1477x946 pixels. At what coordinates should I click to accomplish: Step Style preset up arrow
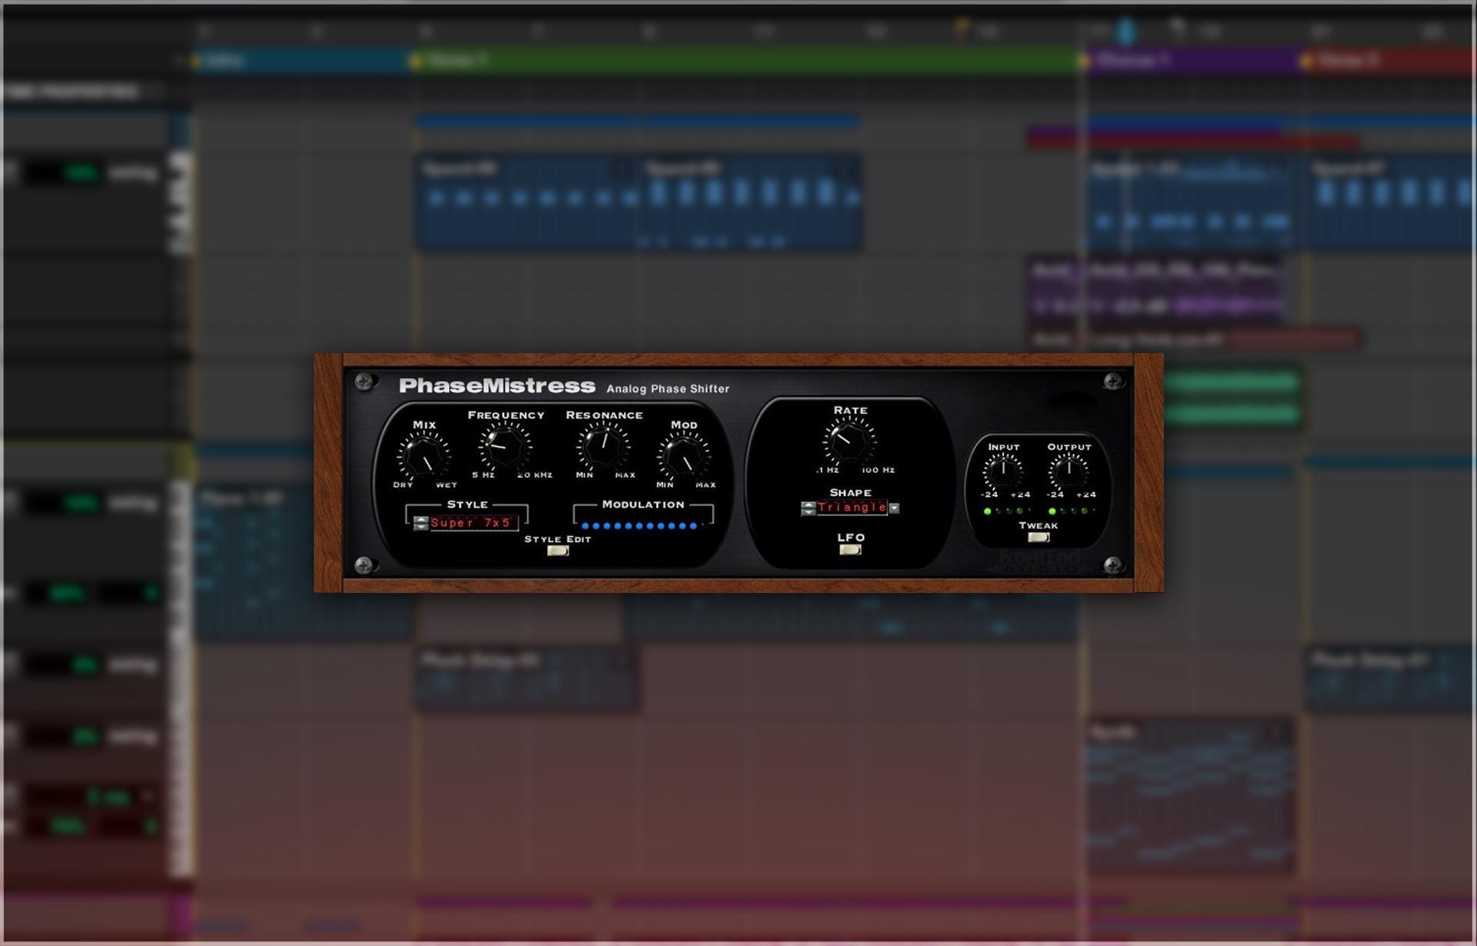pos(421,519)
